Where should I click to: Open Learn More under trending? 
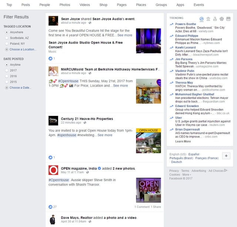click(x=183, y=141)
